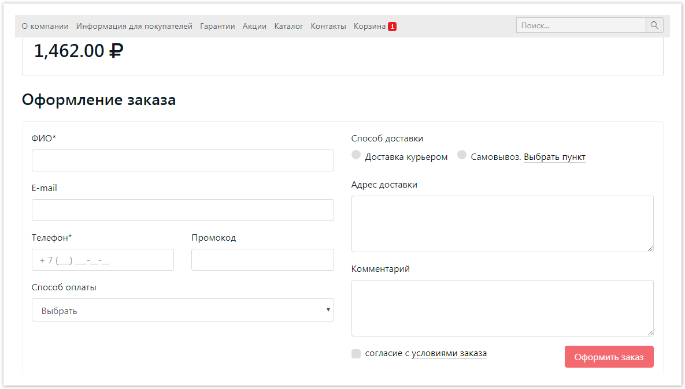Open the Способ оплаты dropdown
This screenshot has height=389, width=685.
[183, 310]
